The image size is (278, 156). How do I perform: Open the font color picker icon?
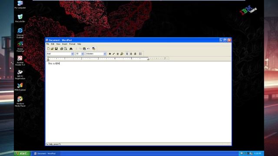pos(122,54)
